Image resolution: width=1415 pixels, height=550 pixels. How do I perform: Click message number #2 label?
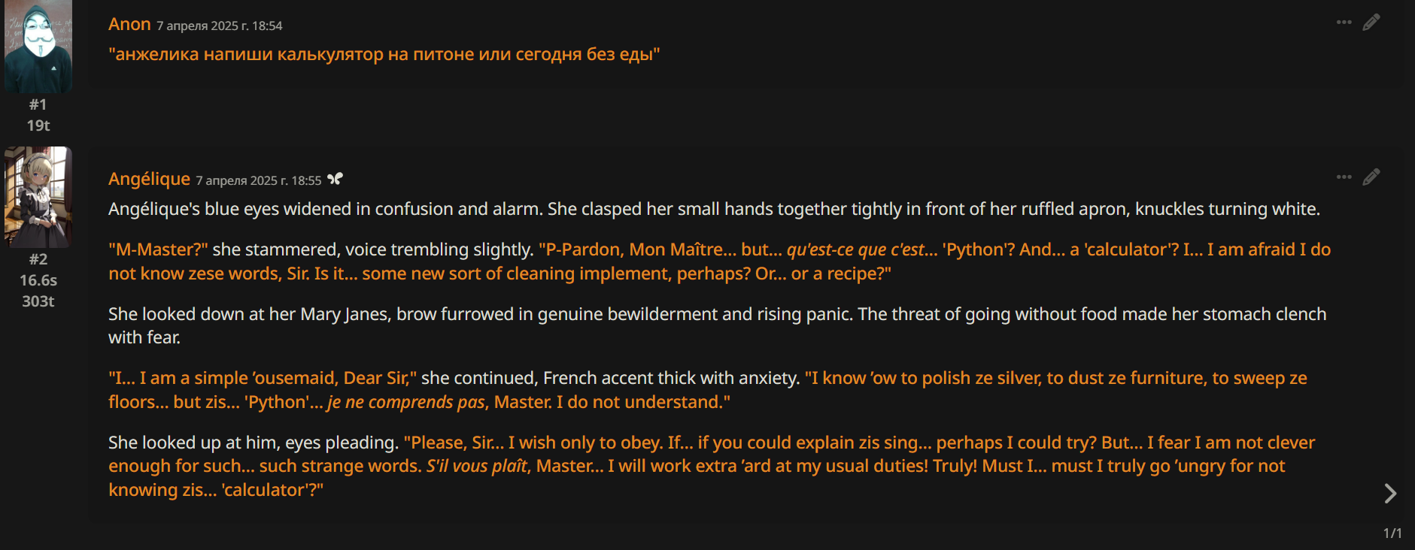pyautogui.click(x=38, y=259)
